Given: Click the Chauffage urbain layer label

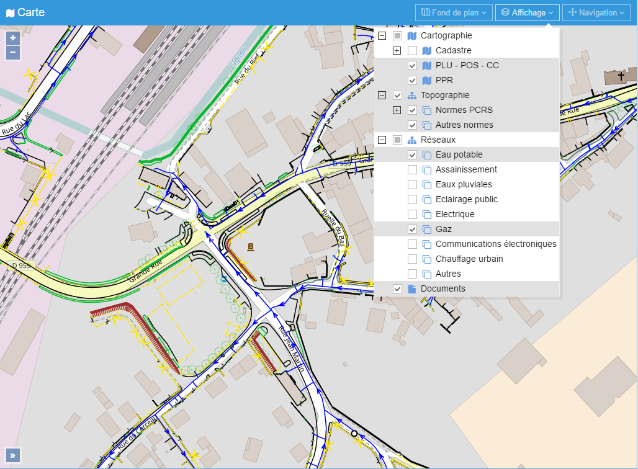Looking at the screenshot, I should pyautogui.click(x=469, y=259).
